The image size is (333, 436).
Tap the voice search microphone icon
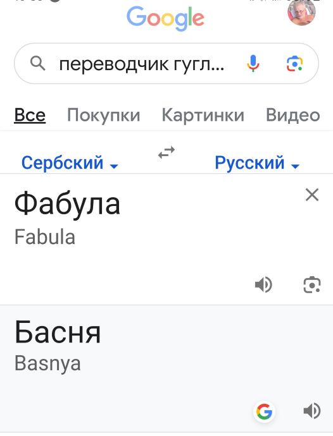253,63
